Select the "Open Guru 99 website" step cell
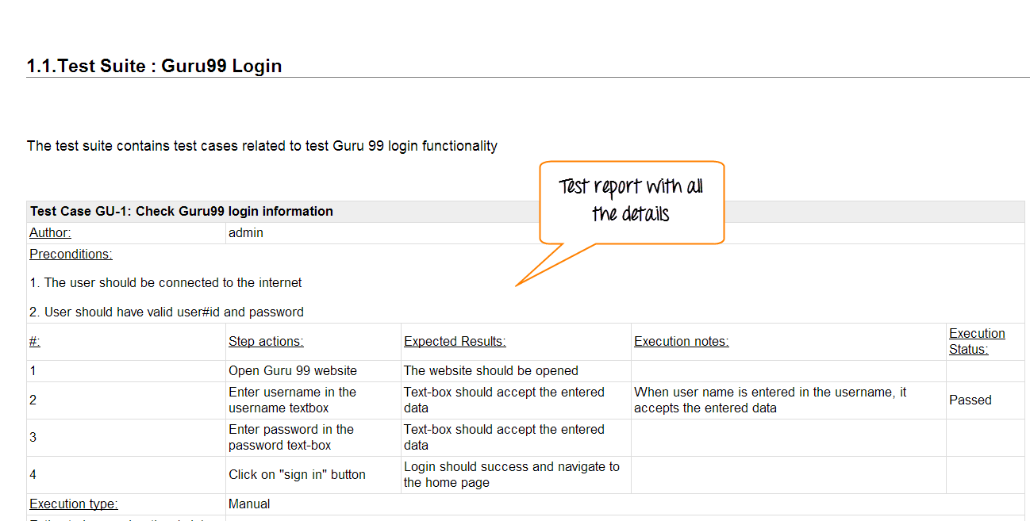This screenshot has height=521, width=1030. pyautogui.click(x=293, y=371)
